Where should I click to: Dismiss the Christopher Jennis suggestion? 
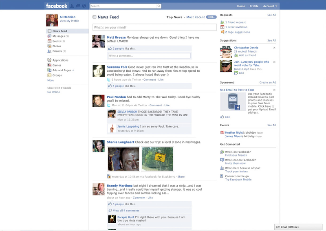(274, 48)
